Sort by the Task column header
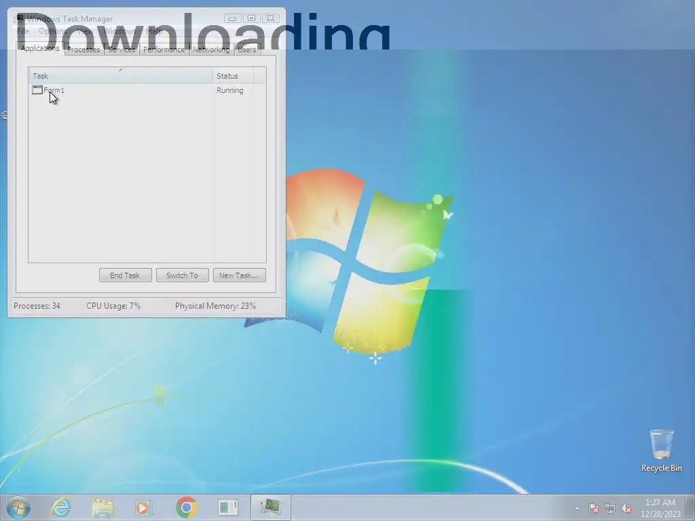695x521 pixels. [x=121, y=76]
